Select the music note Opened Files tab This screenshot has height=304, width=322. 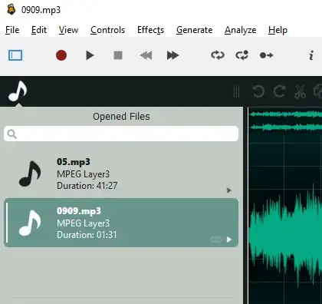(x=18, y=91)
